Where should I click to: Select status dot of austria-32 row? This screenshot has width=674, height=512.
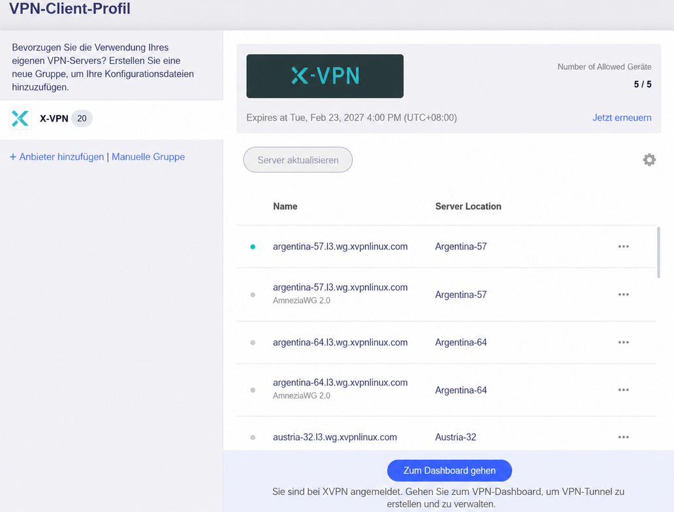pyautogui.click(x=253, y=438)
